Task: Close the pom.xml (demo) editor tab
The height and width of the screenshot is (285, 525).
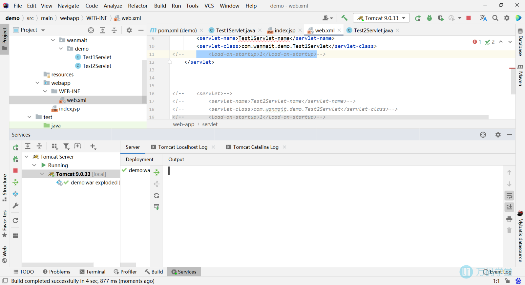Action: (201, 30)
